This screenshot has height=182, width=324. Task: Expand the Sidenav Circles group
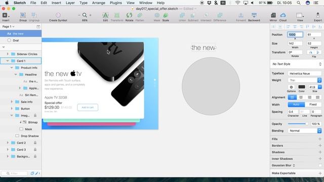coord(8,54)
